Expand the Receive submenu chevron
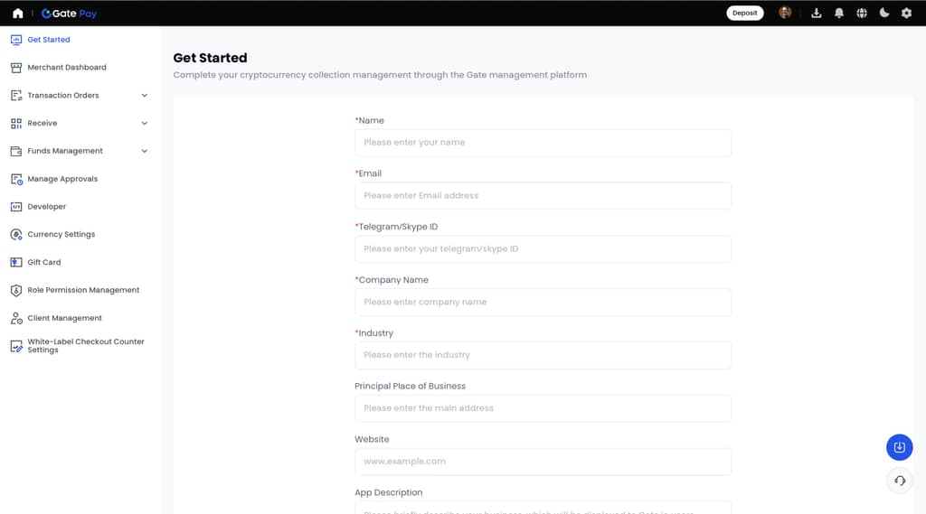The image size is (926, 514). [x=145, y=124]
